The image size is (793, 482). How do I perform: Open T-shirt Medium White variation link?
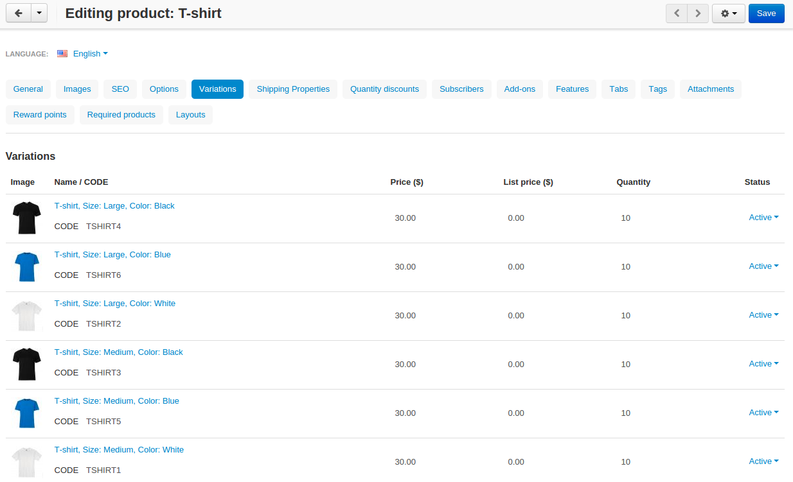coord(119,450)
